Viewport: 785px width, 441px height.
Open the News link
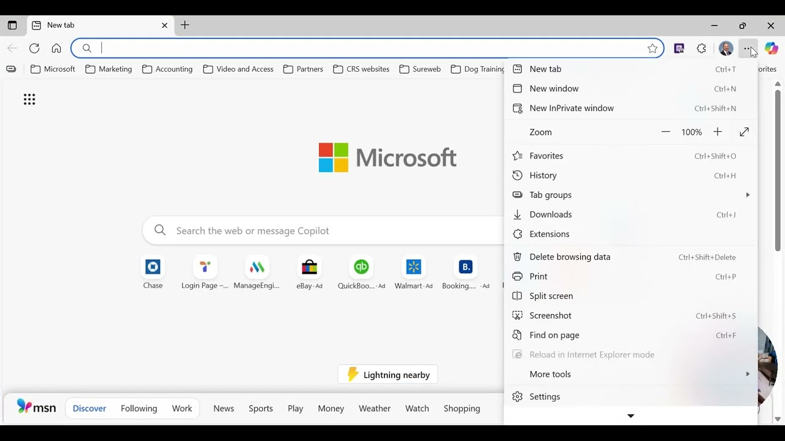click(x=224, y=409)
